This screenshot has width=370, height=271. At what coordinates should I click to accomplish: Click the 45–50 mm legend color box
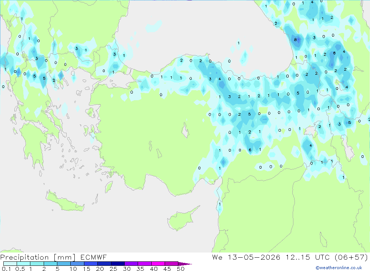[172, 264]
